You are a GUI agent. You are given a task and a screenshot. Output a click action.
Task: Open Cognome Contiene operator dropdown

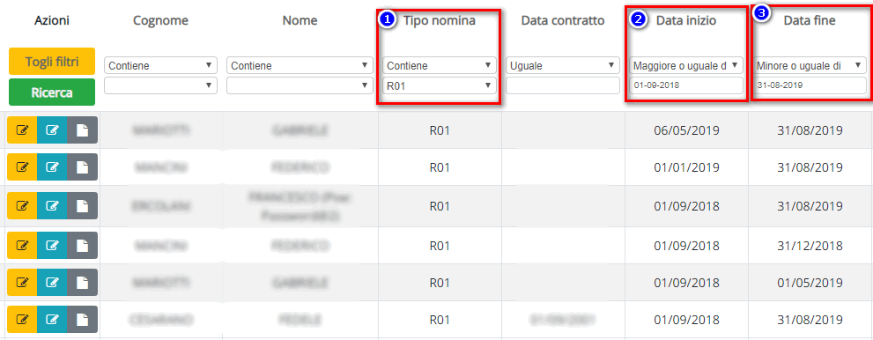tap(160, 66)
